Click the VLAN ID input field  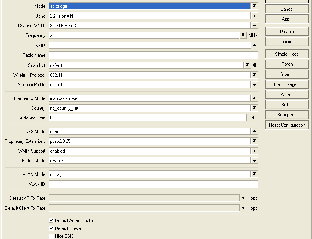pyautogui.click(x=153, y=184)
